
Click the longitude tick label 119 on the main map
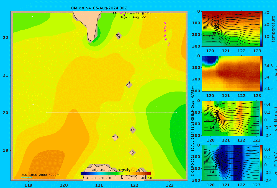point(28,185)
